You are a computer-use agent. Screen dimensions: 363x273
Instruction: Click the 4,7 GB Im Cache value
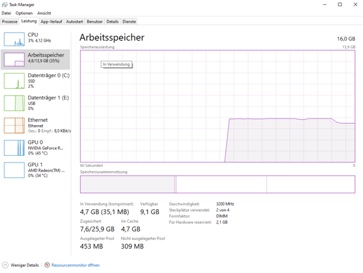pyautogui.click(x=130, y=229)
